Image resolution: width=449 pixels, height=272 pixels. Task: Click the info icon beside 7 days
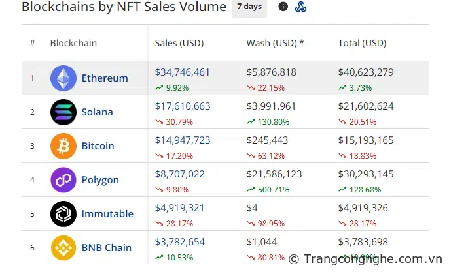283,7
